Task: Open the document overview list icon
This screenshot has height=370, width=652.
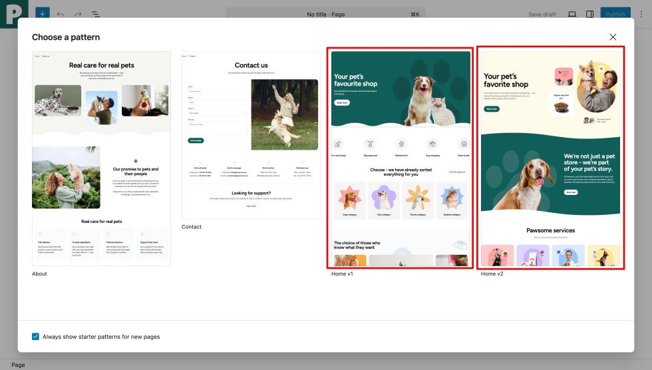Action: [x=95, y=14]
